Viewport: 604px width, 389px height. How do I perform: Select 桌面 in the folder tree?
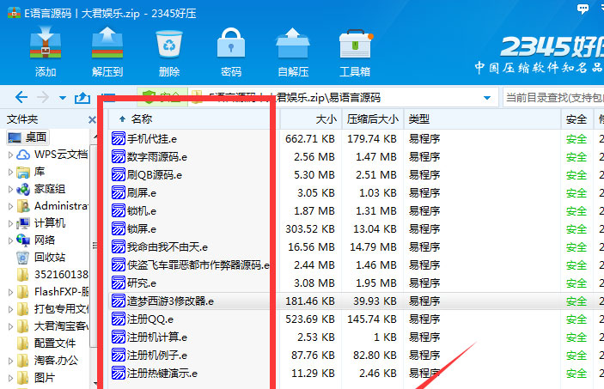tap(36, 137)
